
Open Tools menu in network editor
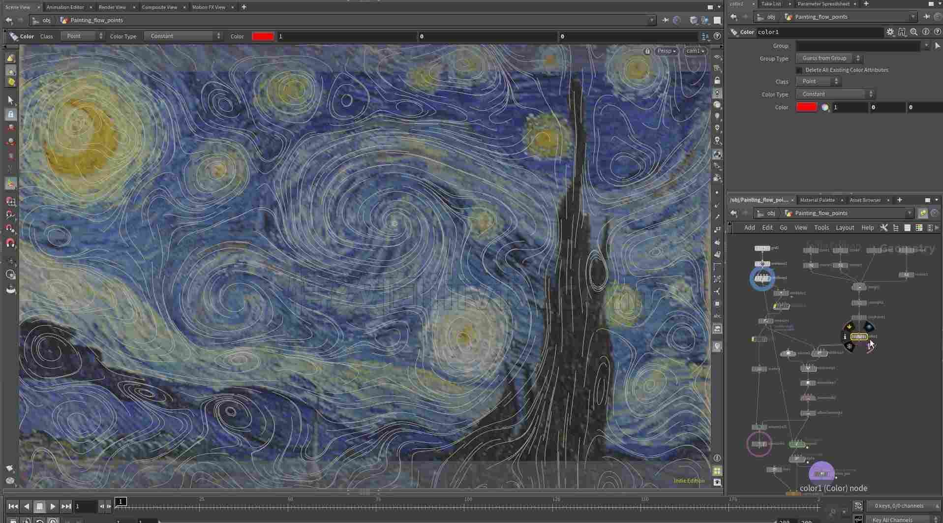[821, 228]
